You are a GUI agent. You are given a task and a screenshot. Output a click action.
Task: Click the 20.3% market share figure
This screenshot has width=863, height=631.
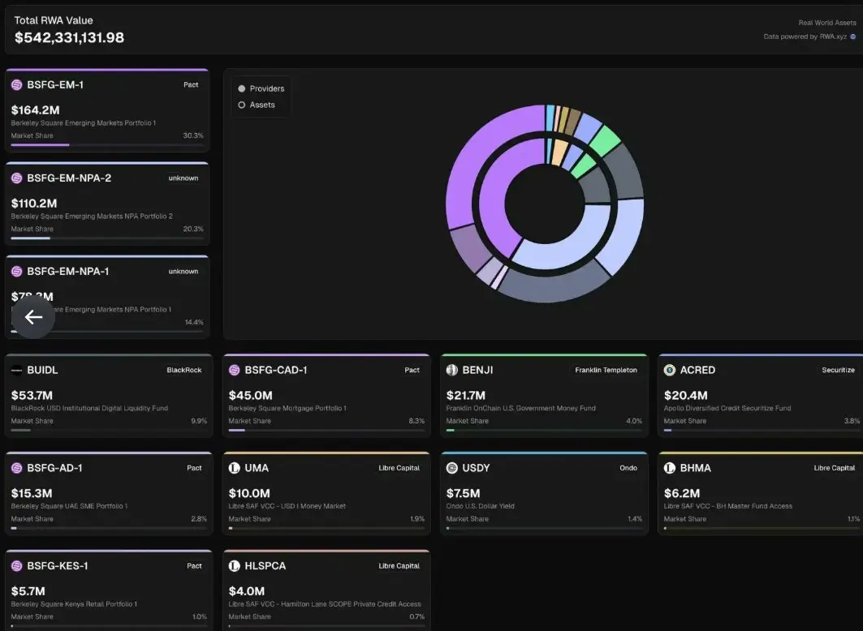click(x=193, y=229)
